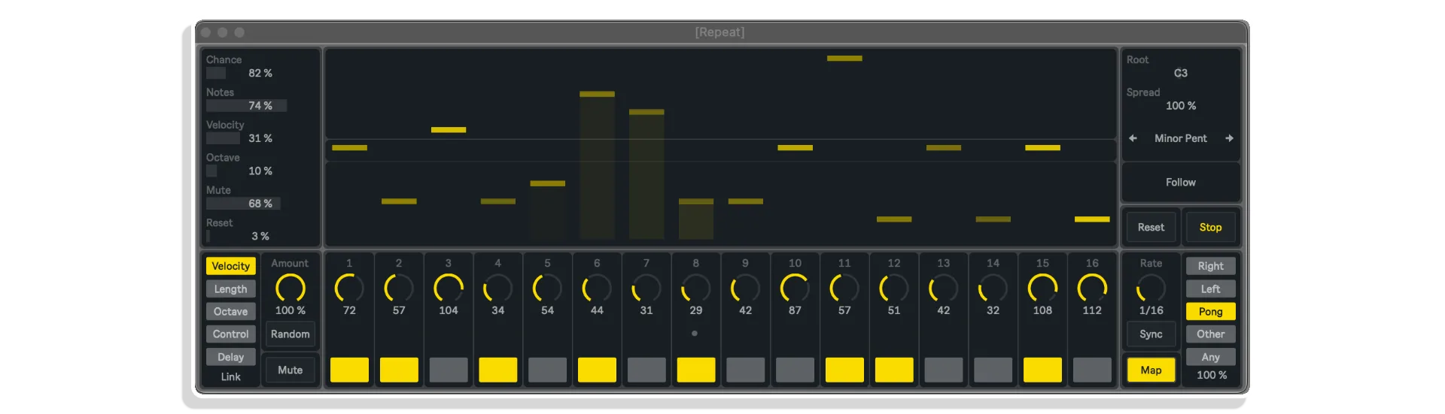Enable the gray step 3 pad

tap(449, 370)
